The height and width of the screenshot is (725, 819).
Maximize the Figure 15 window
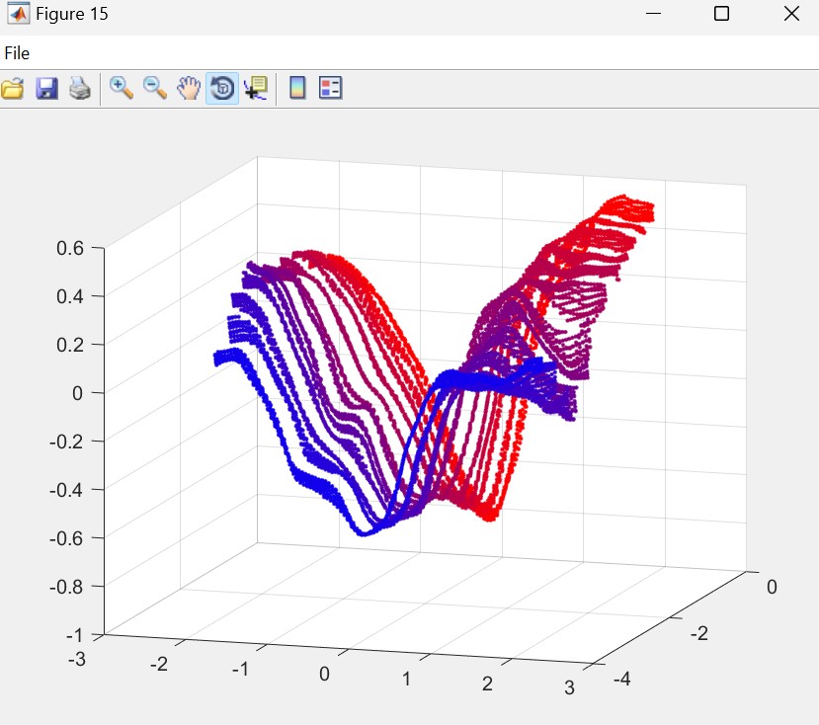pos(721,14)
